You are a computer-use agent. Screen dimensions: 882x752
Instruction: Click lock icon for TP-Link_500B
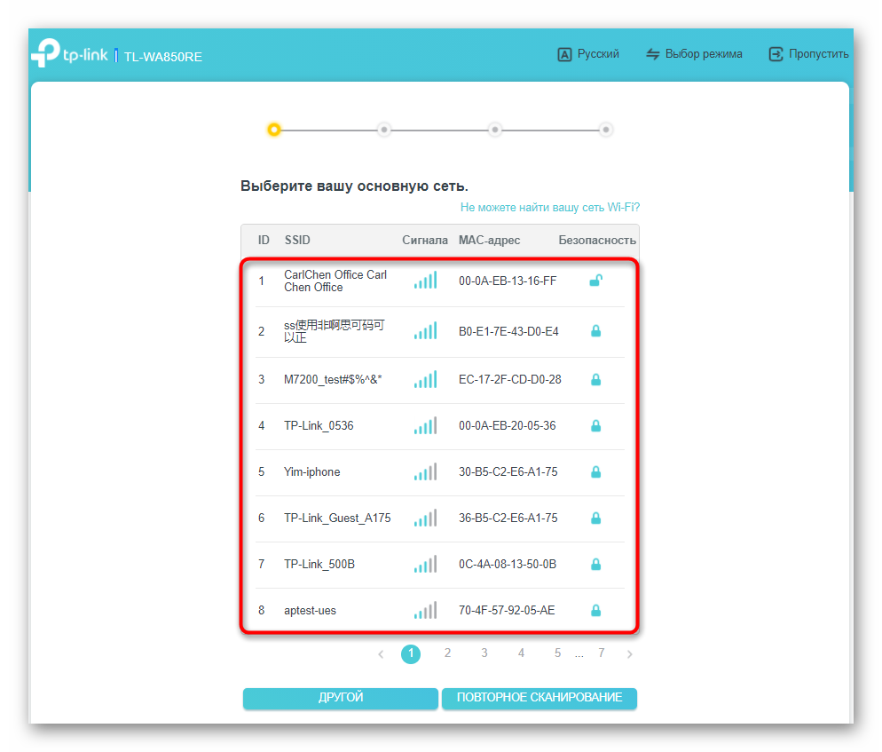[x=595, y=564]
